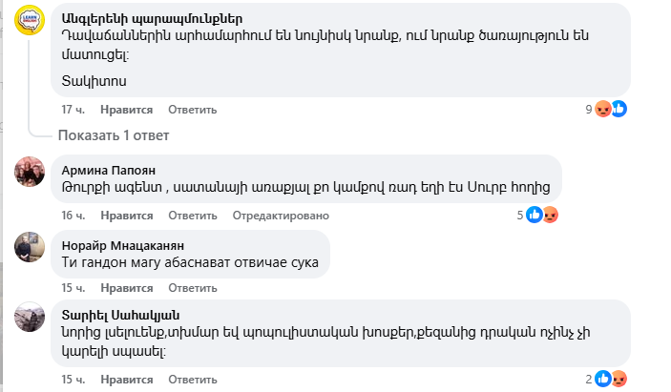Click the 16 ч. timestamp on Армина's comment
671x392 pixels.
[73, 216]
